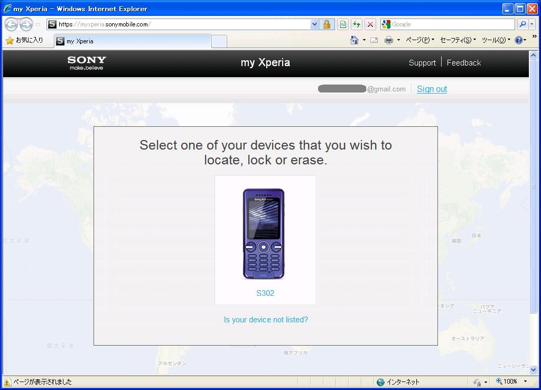Go back with the browser Back arrow
The height and width of the screenshot is (390, 541).
pyautogui.click(x=12, y=24)
